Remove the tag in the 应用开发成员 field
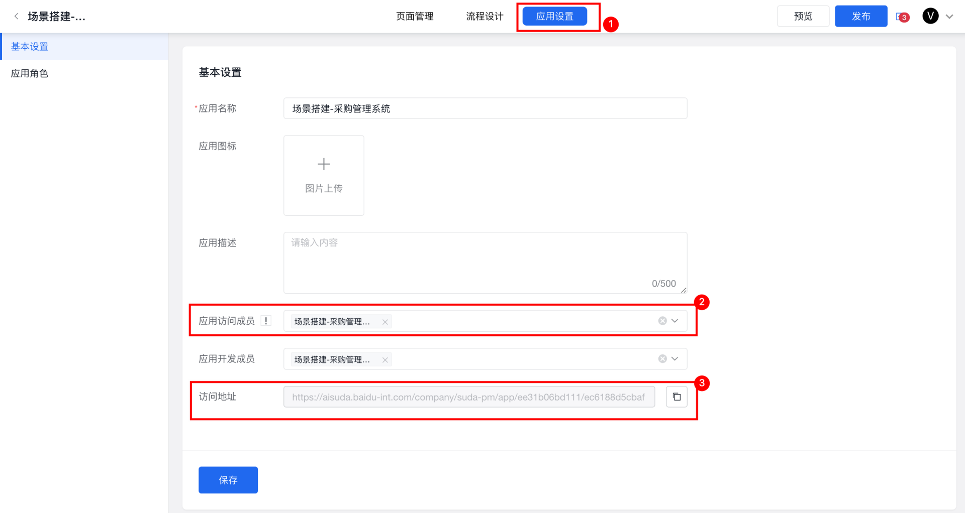965x513 pixels. (385, 360)
